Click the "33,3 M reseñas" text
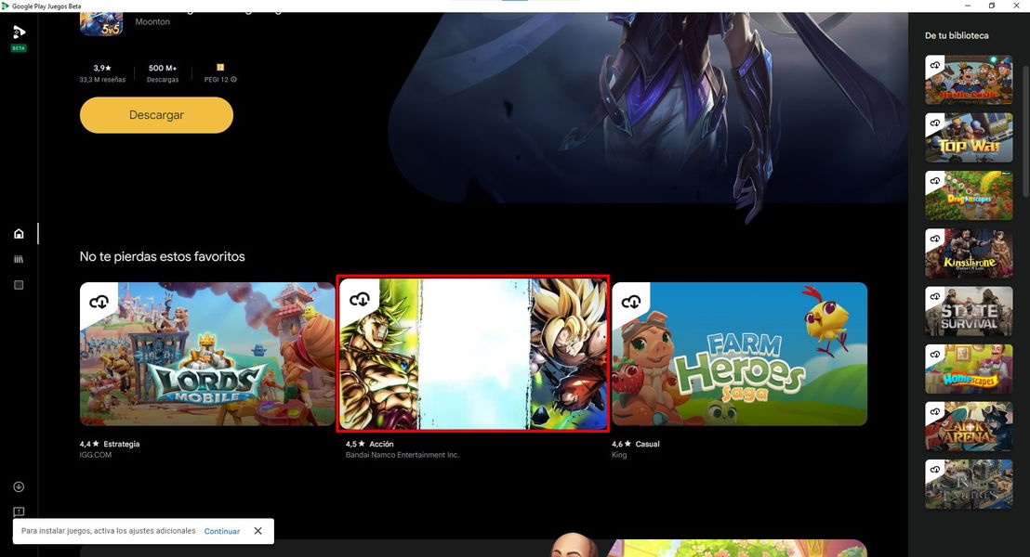The height and width of the screenshot is (557, 1030). [x=102, y=80]
